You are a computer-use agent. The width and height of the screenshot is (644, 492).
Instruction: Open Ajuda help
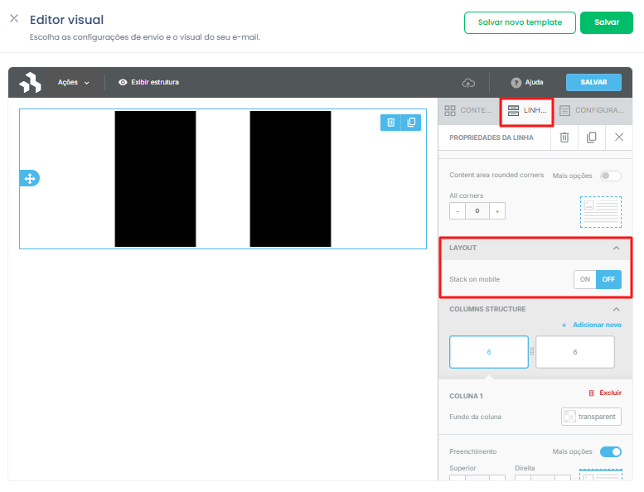(527, 83)
